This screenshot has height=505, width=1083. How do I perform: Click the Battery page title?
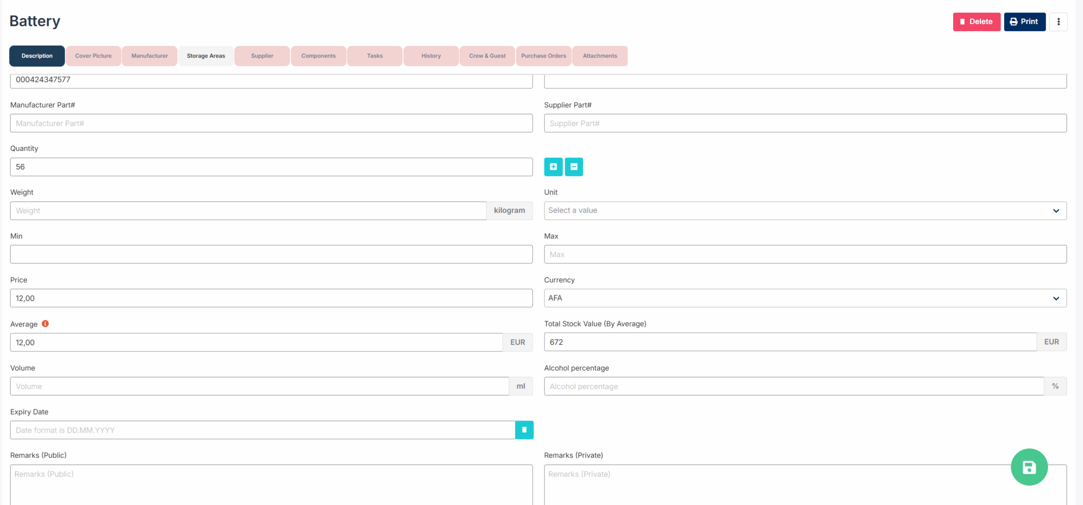coord(35,21)
